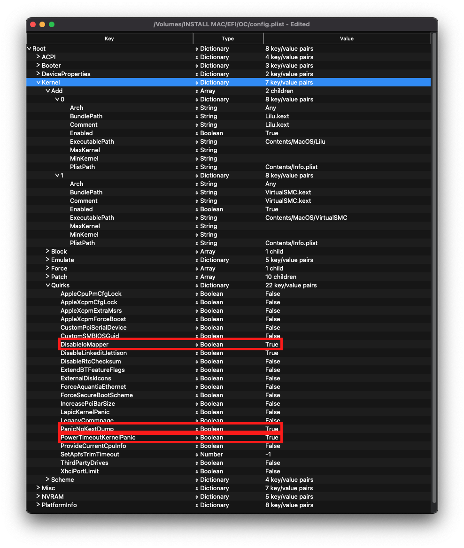Screen dimensions: 464x548
Task: Open type selector icon beside DisableIoMapper
Action: click(x=196, y=344)
